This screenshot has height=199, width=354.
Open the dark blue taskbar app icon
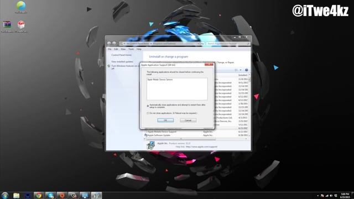point(28,195)
